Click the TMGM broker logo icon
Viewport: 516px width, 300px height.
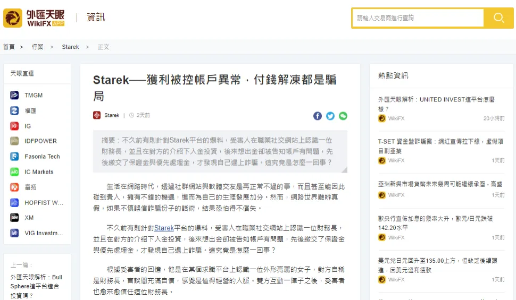(x=14, y=95)
